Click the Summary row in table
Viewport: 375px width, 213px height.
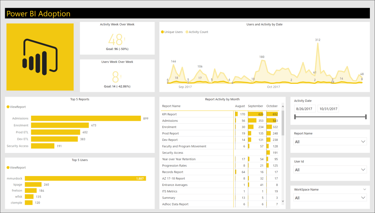220,198
